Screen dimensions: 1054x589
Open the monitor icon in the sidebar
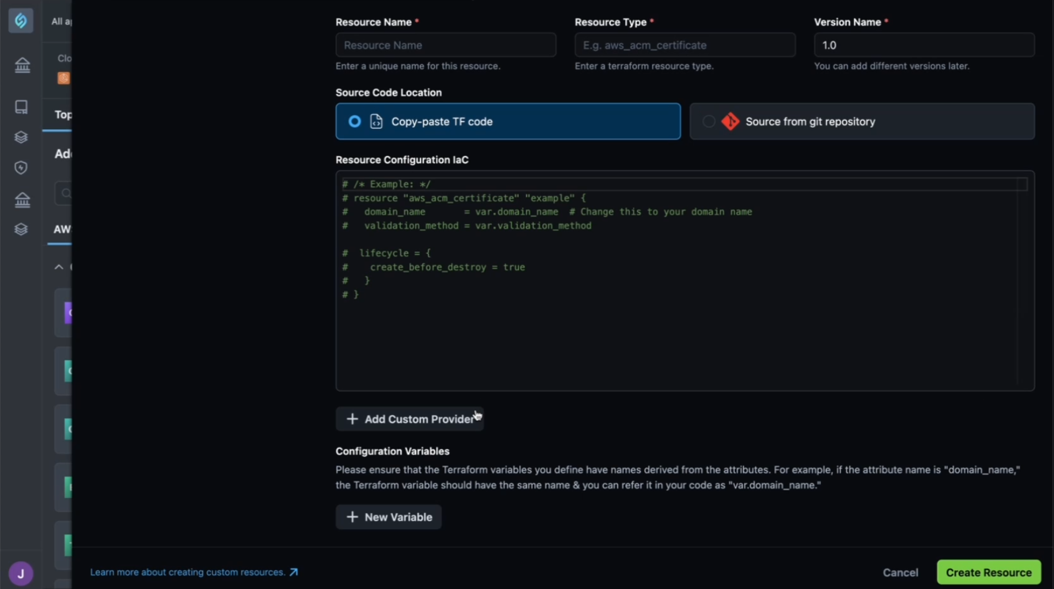21,106
